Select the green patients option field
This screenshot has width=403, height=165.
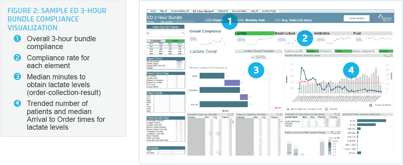click(x=386, y=51)
